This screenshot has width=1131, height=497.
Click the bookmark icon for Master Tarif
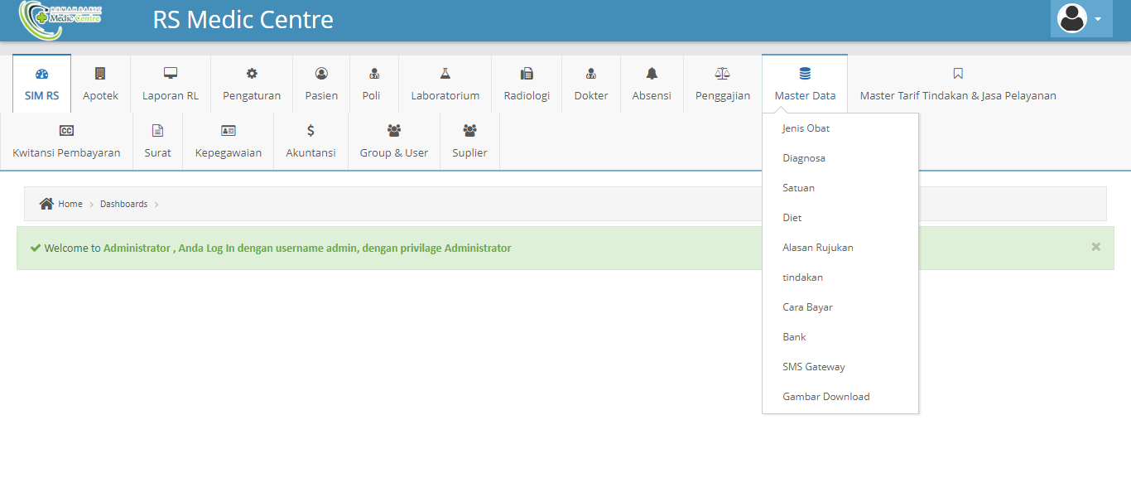tap(958, 74)
